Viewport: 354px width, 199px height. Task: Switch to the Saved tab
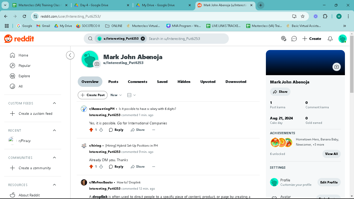[162, 82]
